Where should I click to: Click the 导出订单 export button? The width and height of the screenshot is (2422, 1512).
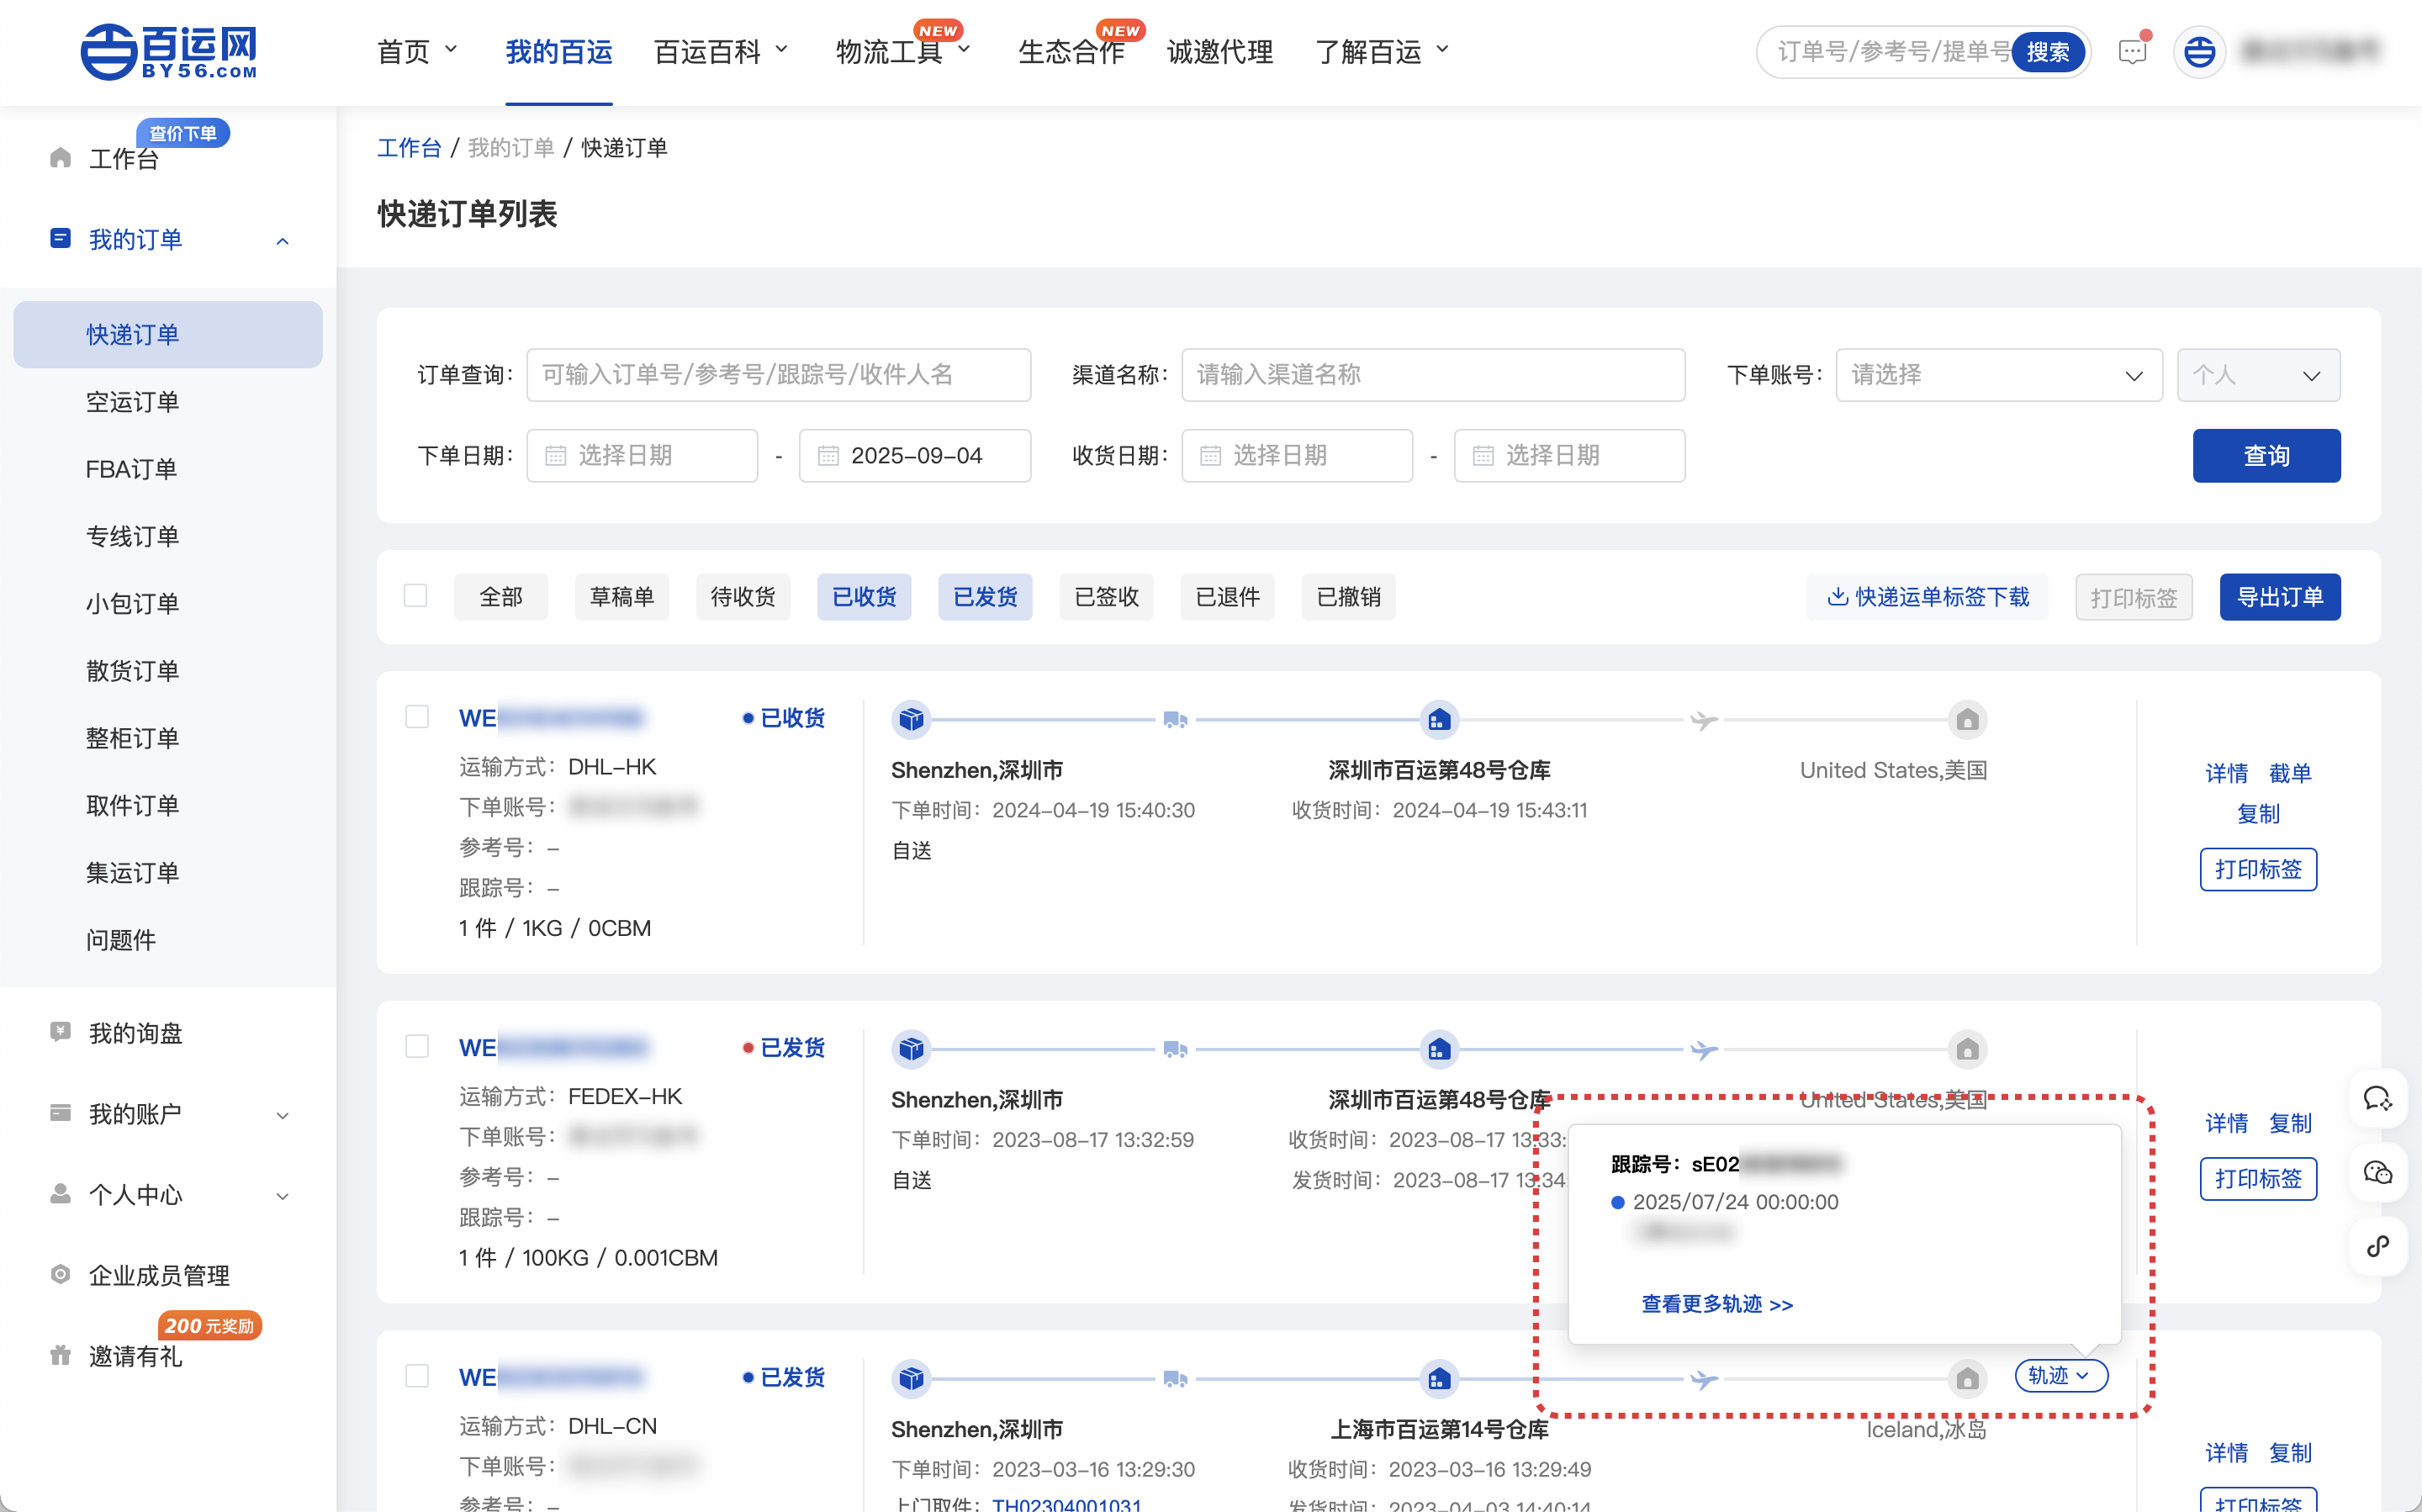[2279, 597]
